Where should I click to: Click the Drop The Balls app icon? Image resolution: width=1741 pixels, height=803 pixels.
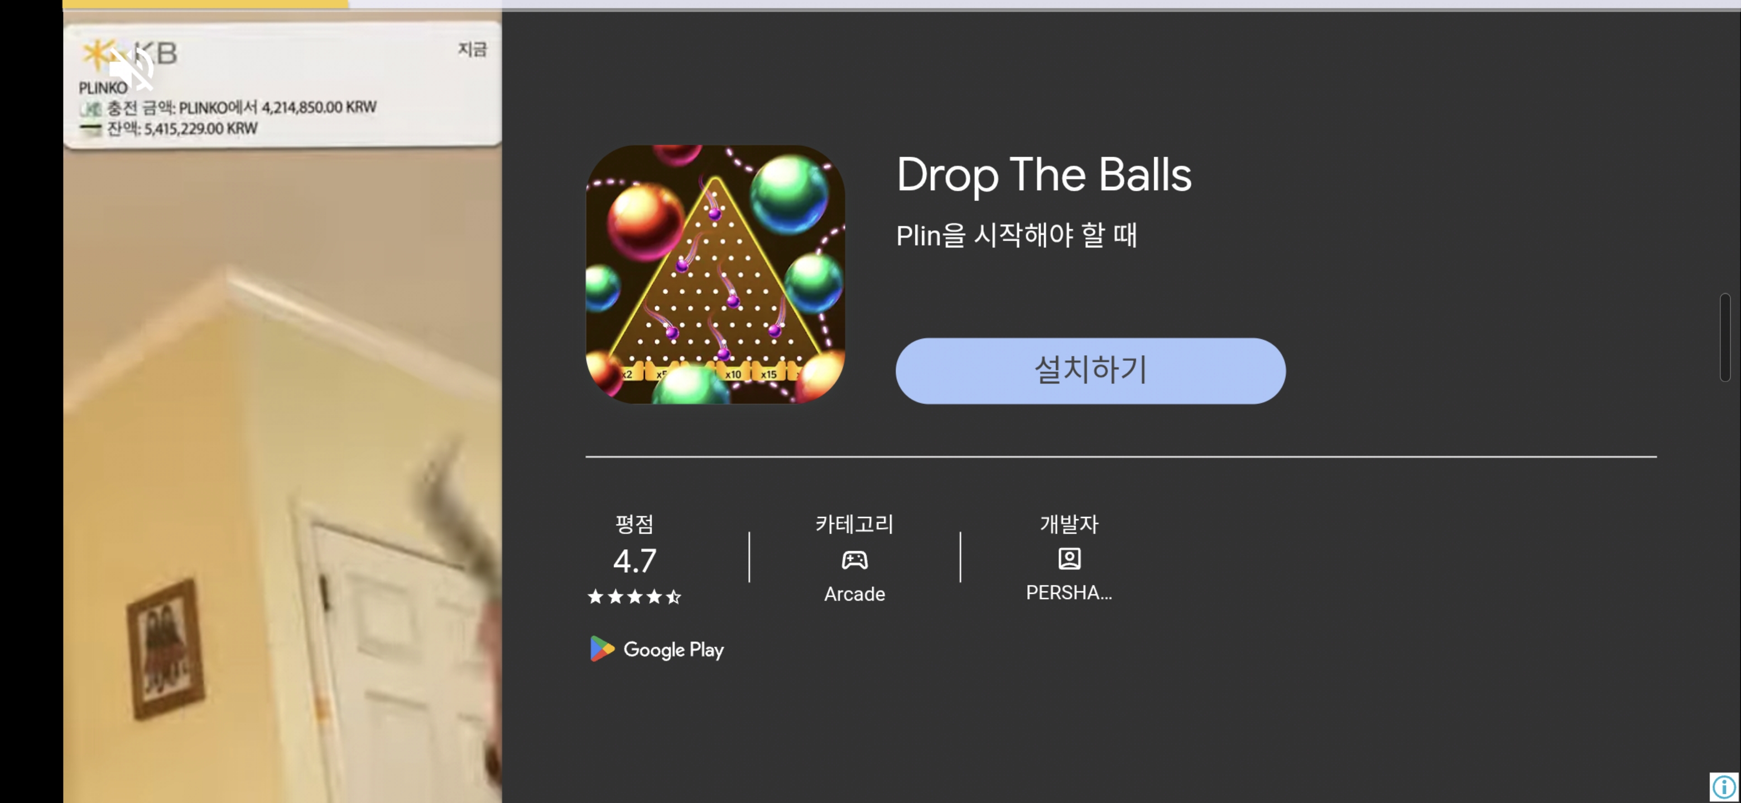point(715,274)
